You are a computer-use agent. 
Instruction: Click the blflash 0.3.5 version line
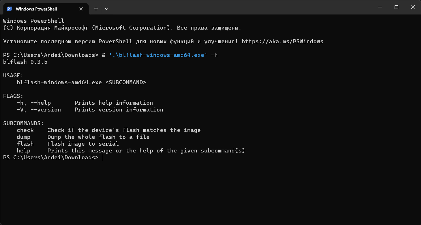pos(25,62)
